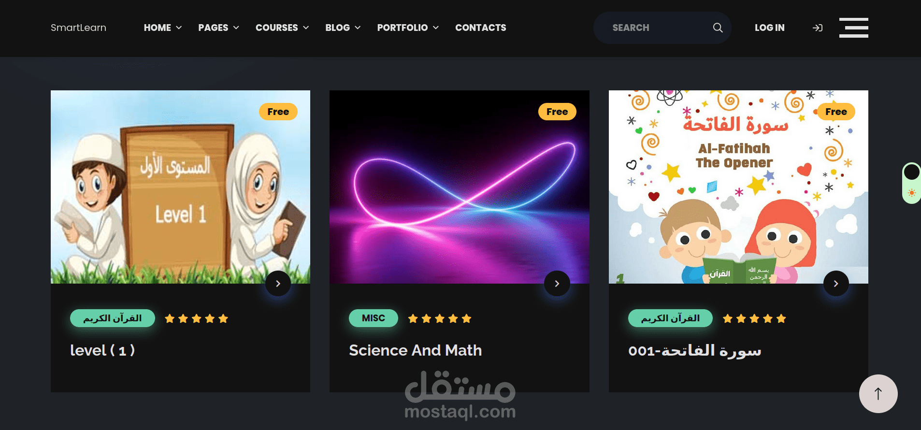Click the log in arrow icon
This screenshot has height=430, width=921.
[x=818, y=28]
